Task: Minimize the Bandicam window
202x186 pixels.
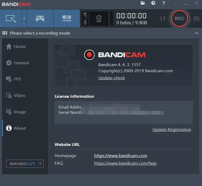Action: (185, 4)
